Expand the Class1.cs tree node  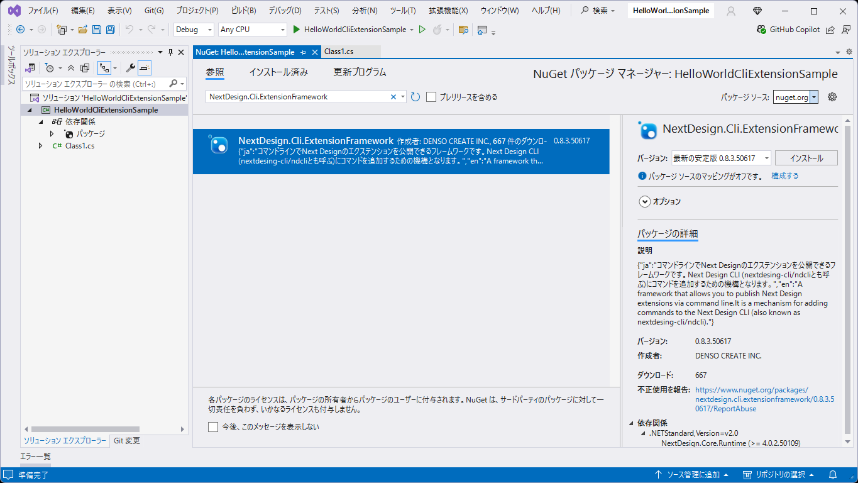(41, 146)
